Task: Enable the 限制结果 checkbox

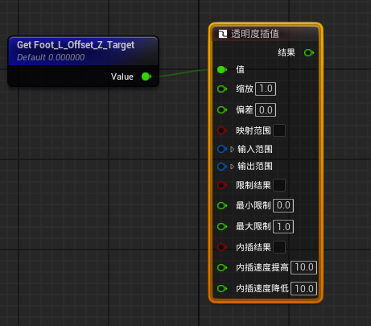Action: pos(279,185)
